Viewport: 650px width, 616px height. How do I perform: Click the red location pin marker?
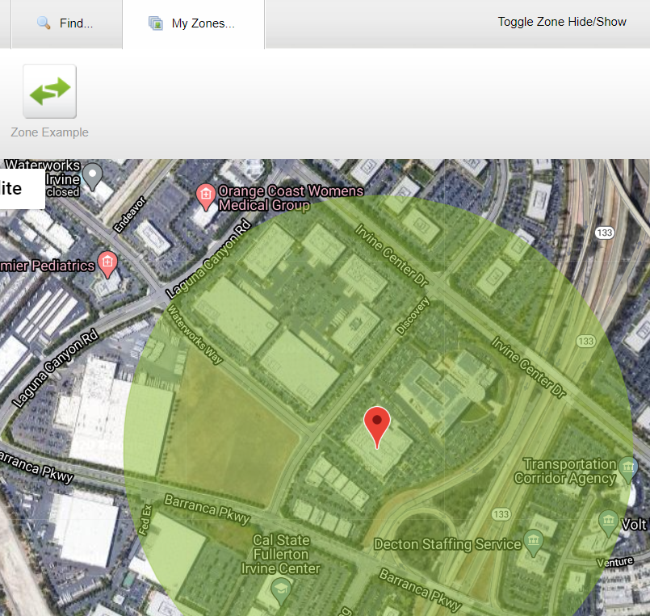(x=377, y=427)
